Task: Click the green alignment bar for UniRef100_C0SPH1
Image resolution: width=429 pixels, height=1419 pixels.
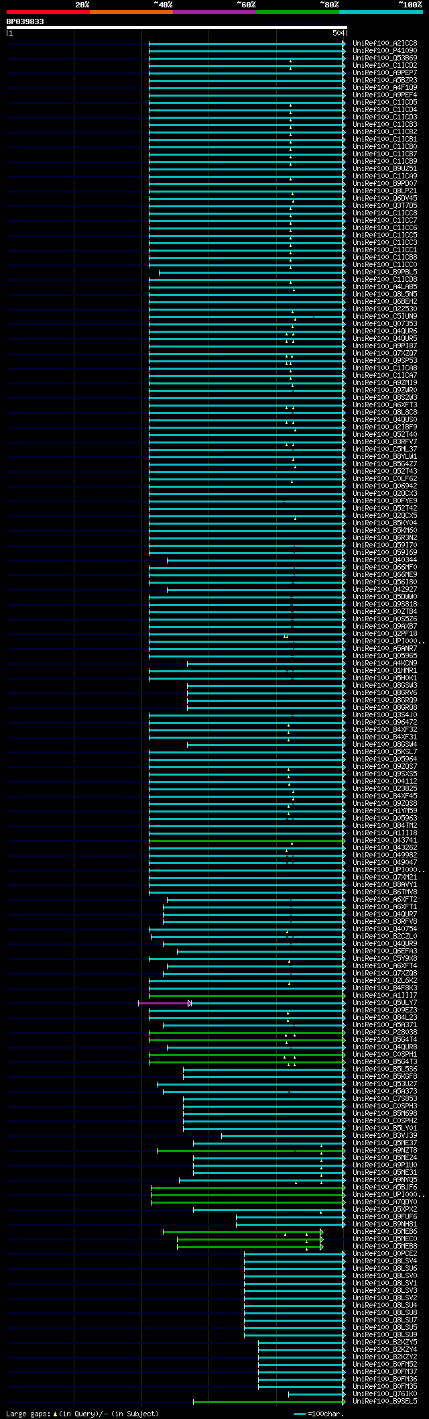Action: (246, 1055)
